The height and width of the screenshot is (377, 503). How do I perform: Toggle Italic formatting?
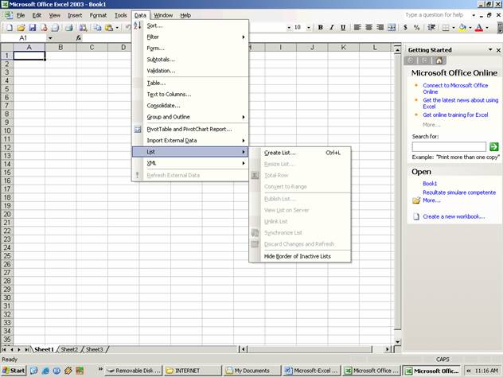tap(332, 28)
